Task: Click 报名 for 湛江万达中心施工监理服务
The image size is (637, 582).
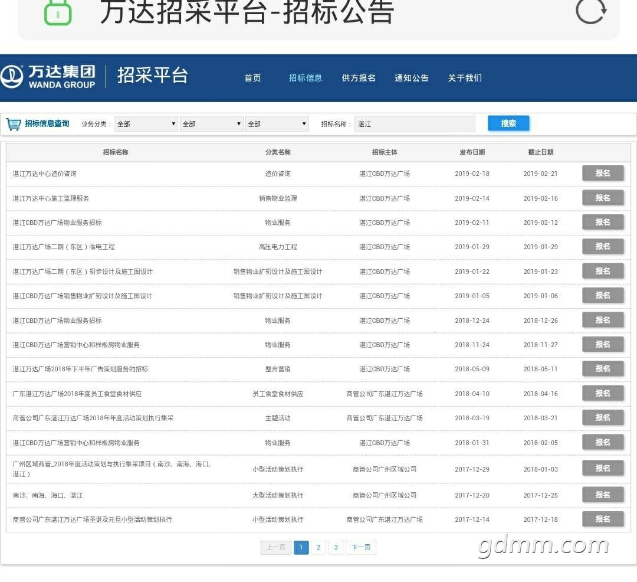Action: (603, 198)
